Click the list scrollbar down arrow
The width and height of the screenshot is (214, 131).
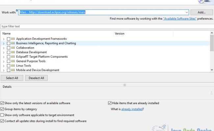point(212,70)
